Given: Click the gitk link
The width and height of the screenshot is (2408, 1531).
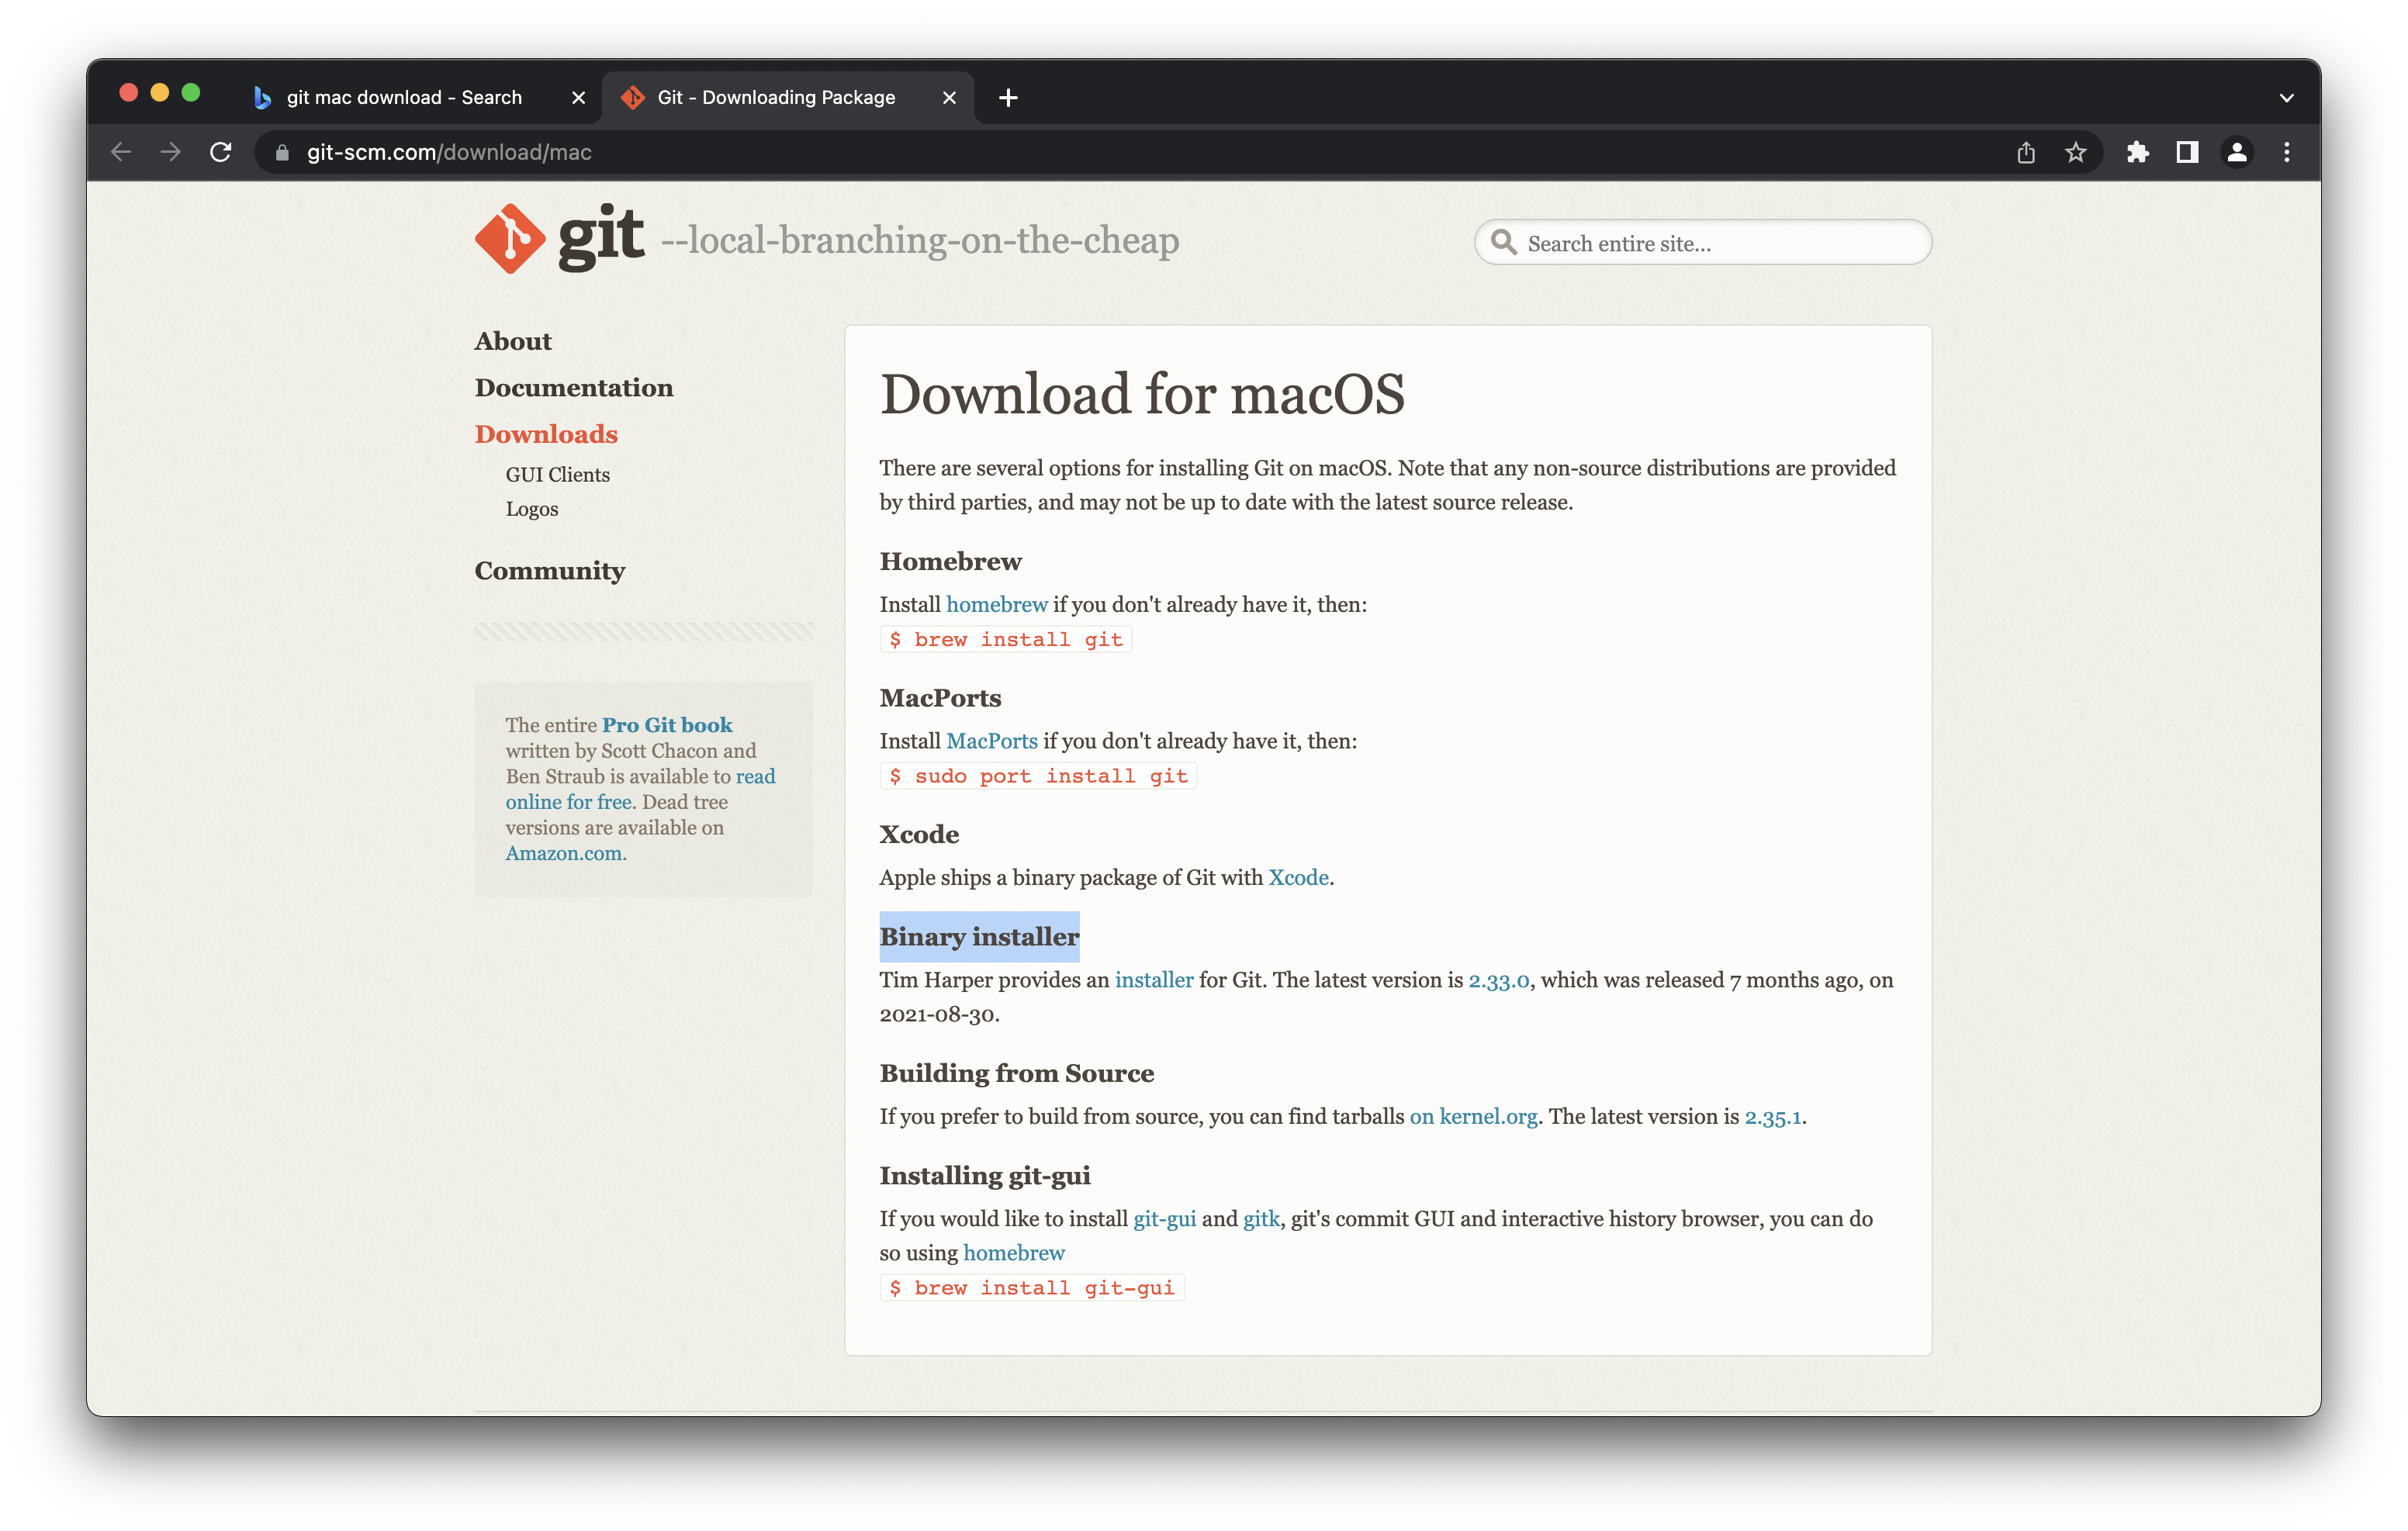Looking at the screenshot, I should coord(1261,1219).
